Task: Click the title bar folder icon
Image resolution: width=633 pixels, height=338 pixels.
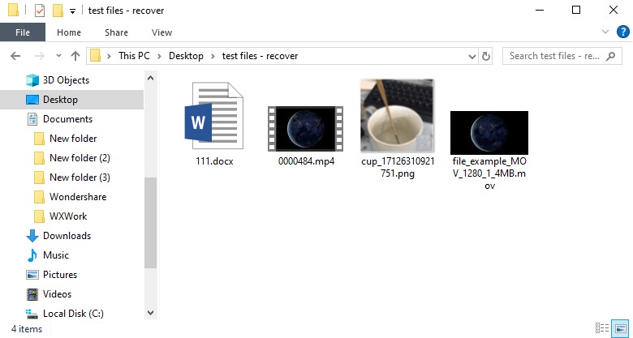Action: [x=13, y=10]
